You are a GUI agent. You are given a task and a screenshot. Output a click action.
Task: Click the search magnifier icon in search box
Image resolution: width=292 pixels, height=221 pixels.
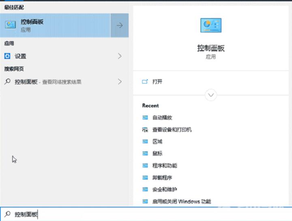(7, 214)
